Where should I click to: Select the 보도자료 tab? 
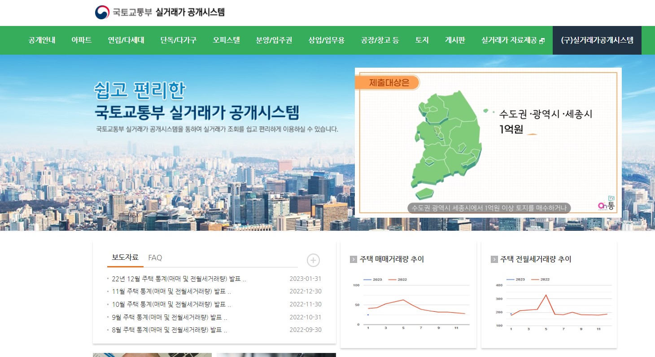126,258
